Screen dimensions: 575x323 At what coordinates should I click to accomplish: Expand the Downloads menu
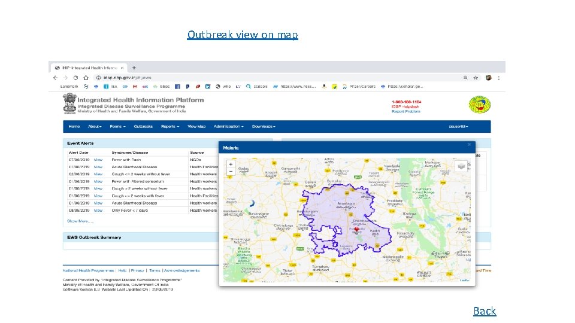point(264,126)
